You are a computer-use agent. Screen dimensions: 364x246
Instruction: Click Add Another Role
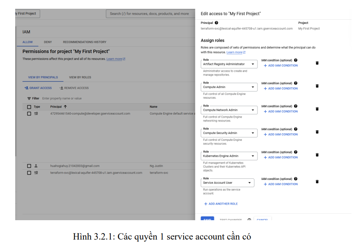pyautogui.click(x=221, y=204)
